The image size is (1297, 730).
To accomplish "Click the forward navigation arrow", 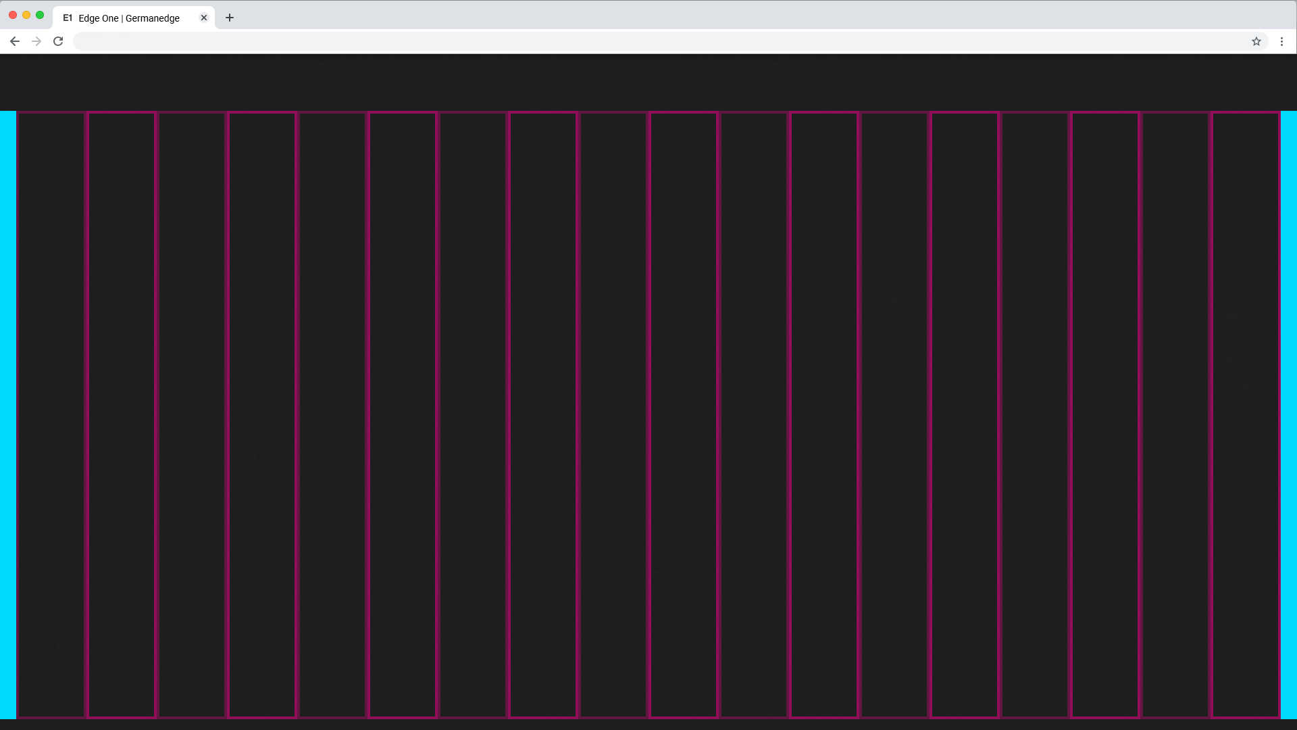I will point(36,41).
